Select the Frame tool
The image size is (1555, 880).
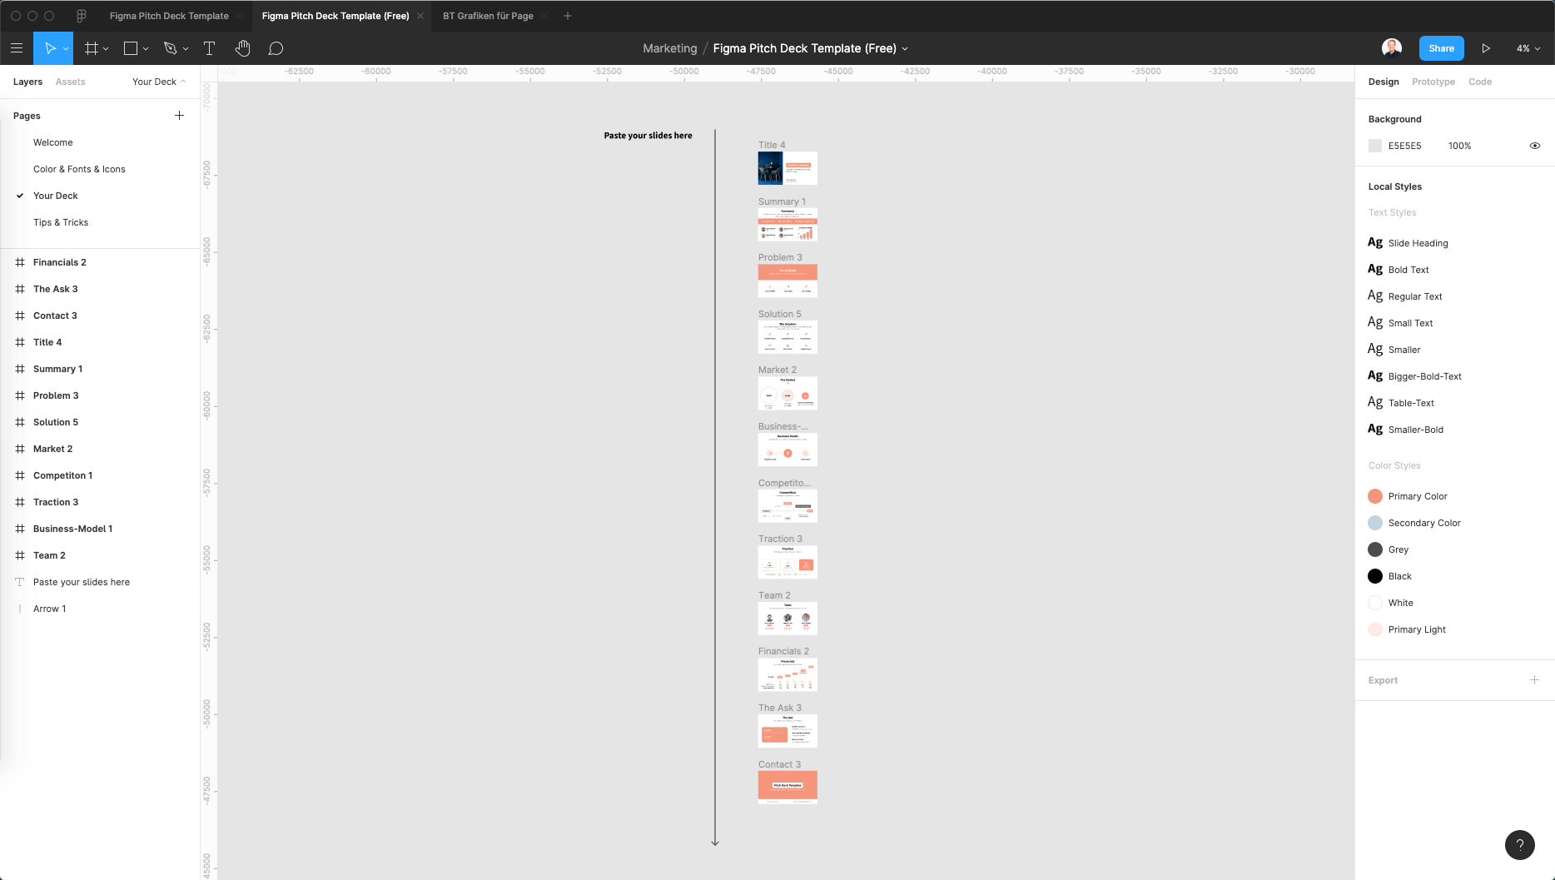tap(92, 48)
